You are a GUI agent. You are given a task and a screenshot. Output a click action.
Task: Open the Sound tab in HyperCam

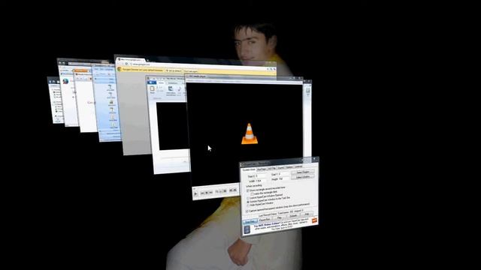[x=281, y=168]
